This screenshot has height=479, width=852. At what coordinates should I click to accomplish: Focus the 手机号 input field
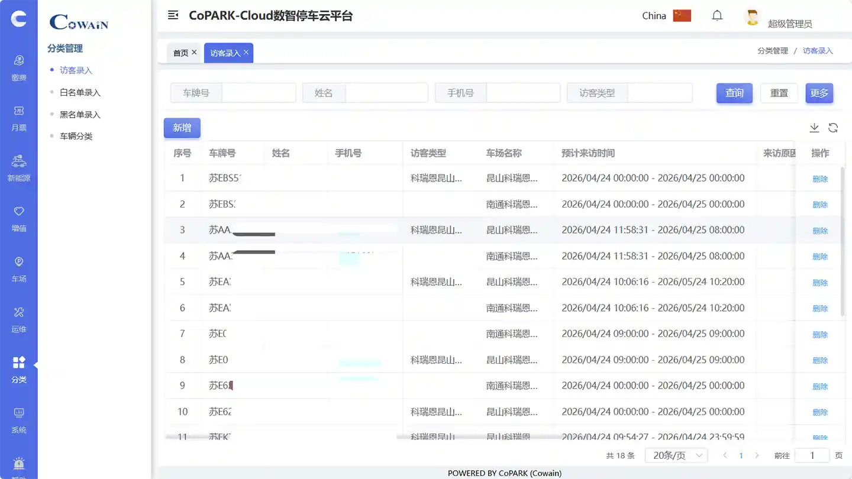click(523, 93)
